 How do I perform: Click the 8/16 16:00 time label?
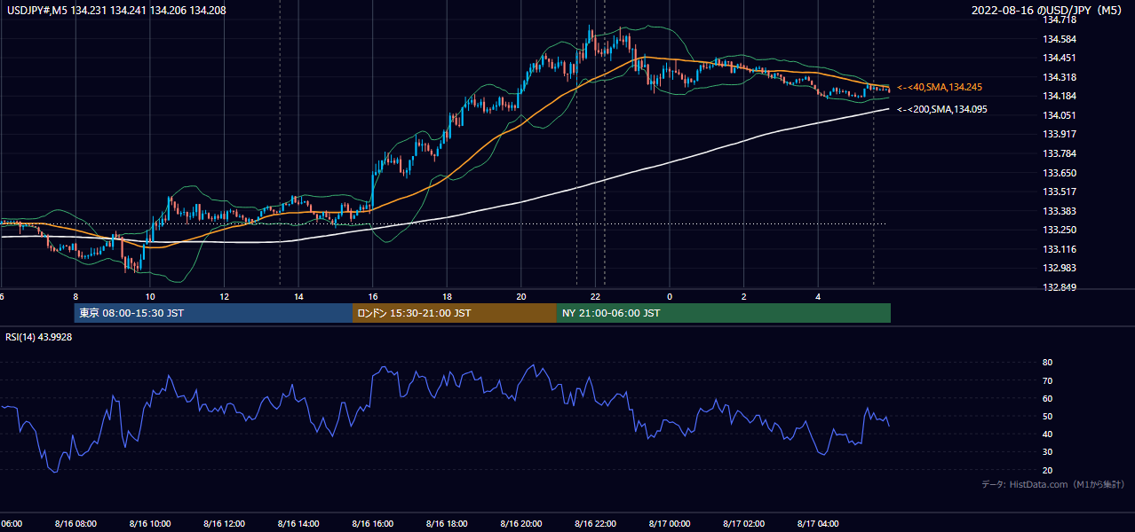(373, 523)
